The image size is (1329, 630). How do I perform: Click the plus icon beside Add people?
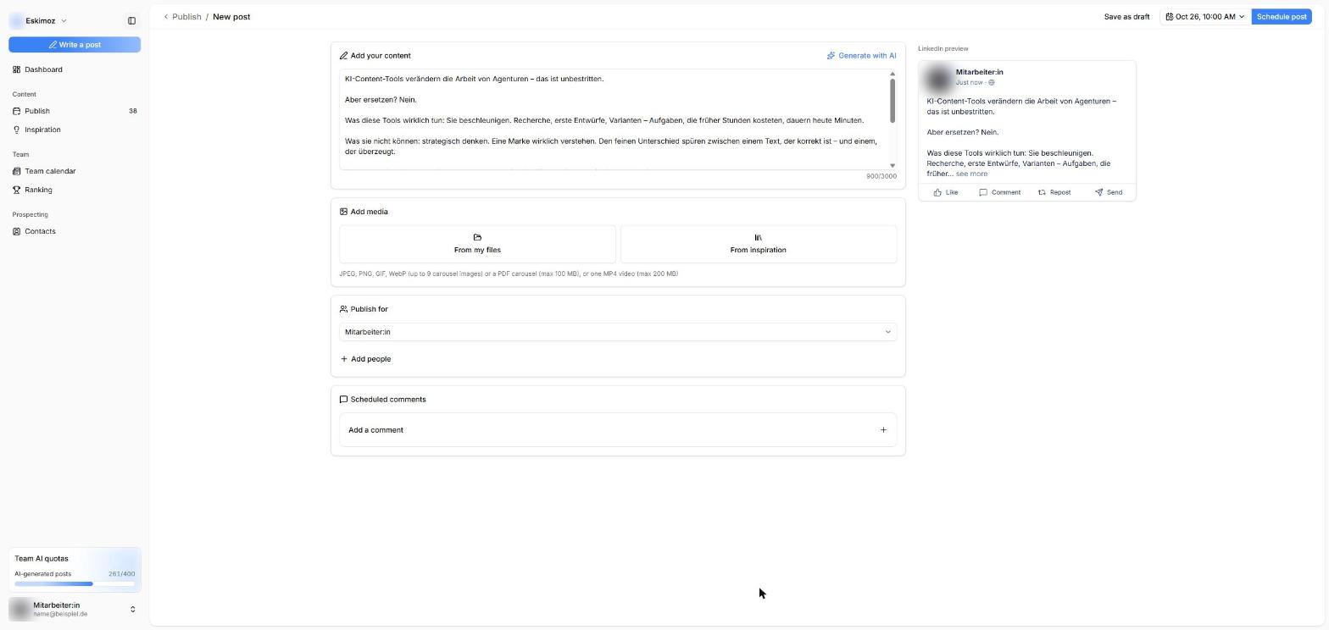click(344, 359)
